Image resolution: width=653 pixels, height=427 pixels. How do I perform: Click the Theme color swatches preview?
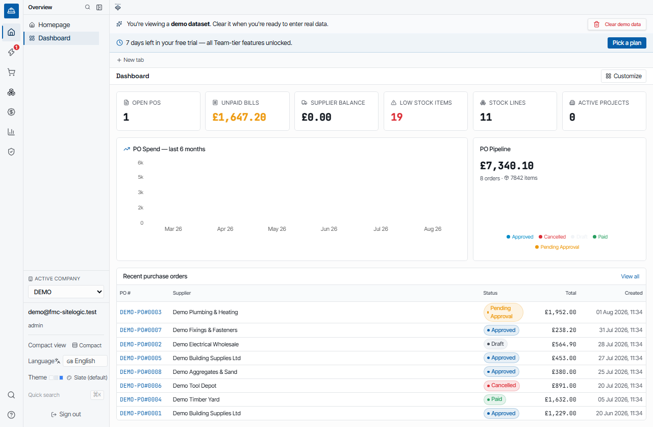pos(56,377)
